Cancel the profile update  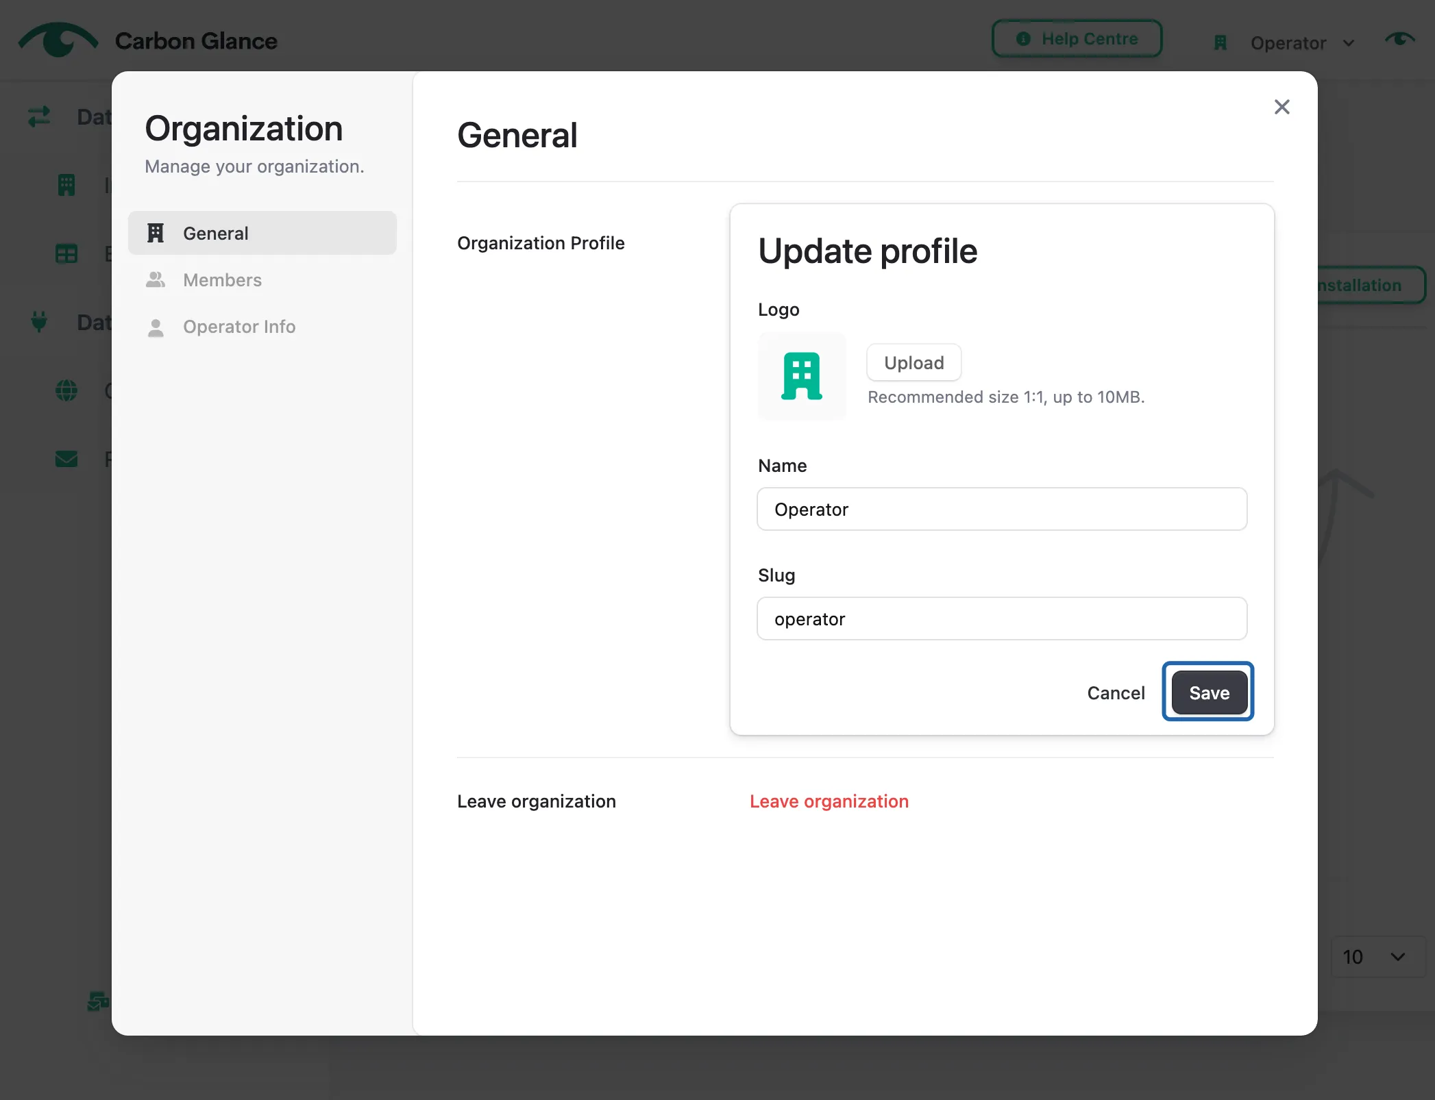(x=1116, y=693)
